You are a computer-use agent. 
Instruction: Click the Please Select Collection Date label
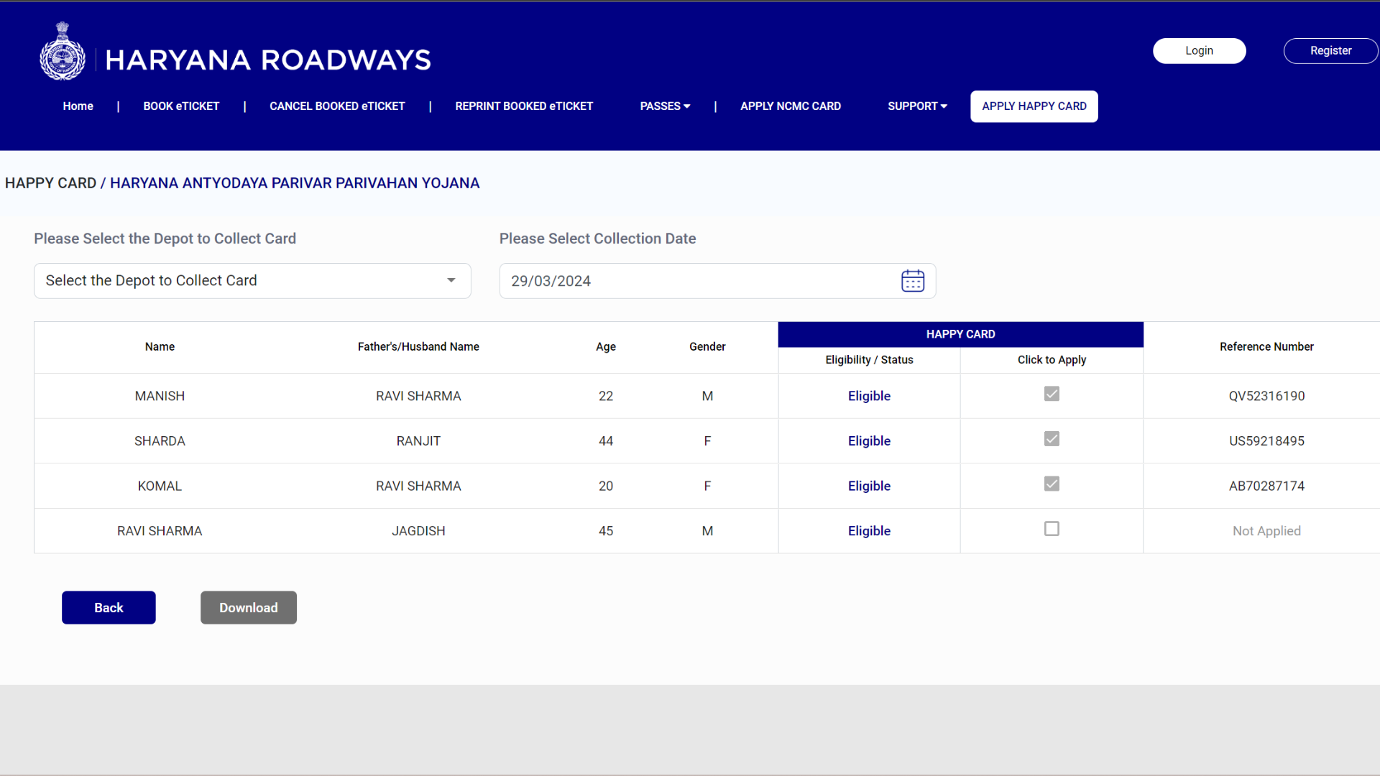(x=597, y=239)
